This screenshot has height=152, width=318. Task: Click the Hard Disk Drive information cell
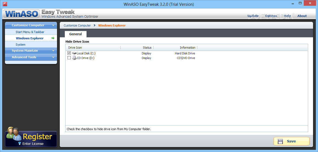(185, 53)
